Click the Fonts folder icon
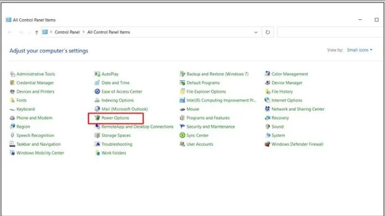Screen dimensions: 385x216 point(12,100)
